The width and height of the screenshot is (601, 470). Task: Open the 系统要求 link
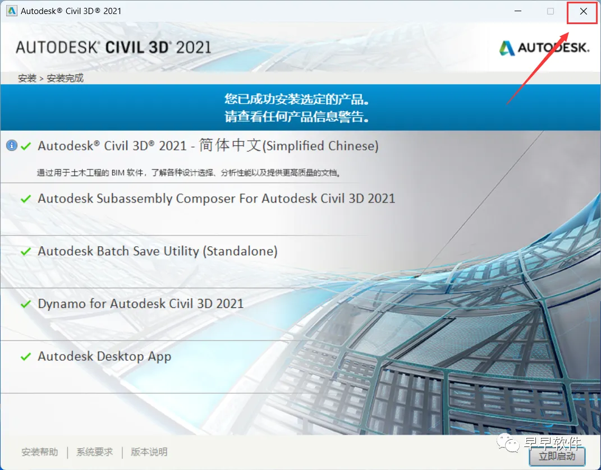(x=95, y=452)
